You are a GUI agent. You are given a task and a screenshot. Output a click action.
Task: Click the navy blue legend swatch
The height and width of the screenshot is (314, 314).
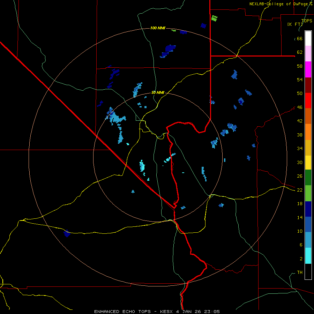[308, 209]
